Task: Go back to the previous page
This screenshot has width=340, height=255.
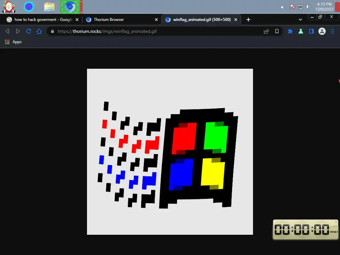Action: [7, 31]
